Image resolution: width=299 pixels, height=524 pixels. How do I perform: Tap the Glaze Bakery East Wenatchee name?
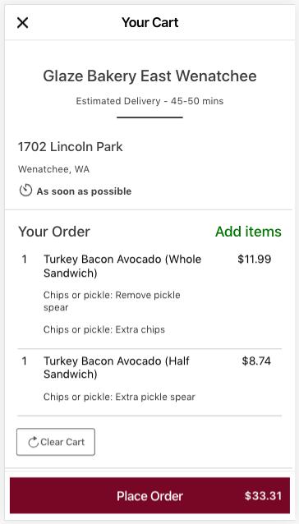click(x=149, y=76)
